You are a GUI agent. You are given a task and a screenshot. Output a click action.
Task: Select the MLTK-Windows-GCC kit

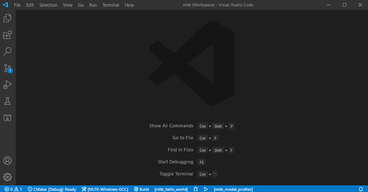coord(105,189)
